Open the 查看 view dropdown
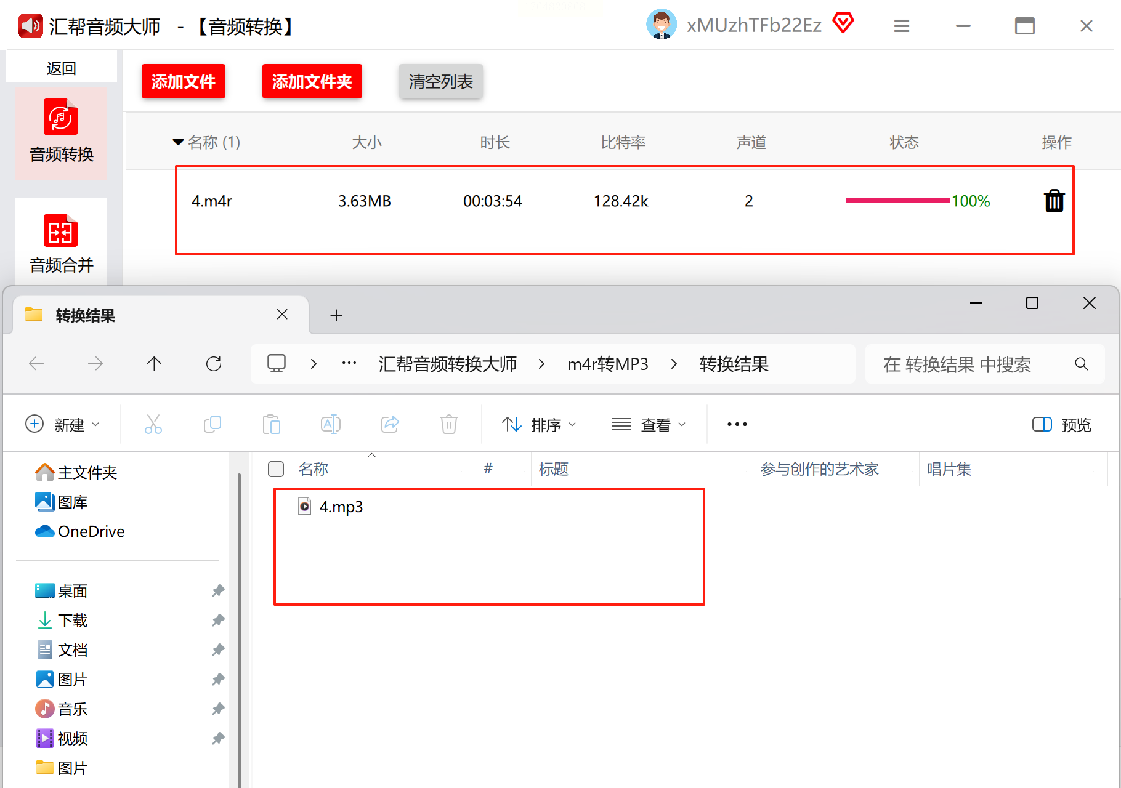Image resolution: width=1121 pixels, height=788 pixels. click(649, 425)
